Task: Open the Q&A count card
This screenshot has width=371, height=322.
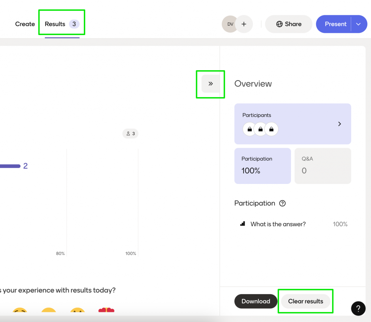Action: (x=322, y=166)
